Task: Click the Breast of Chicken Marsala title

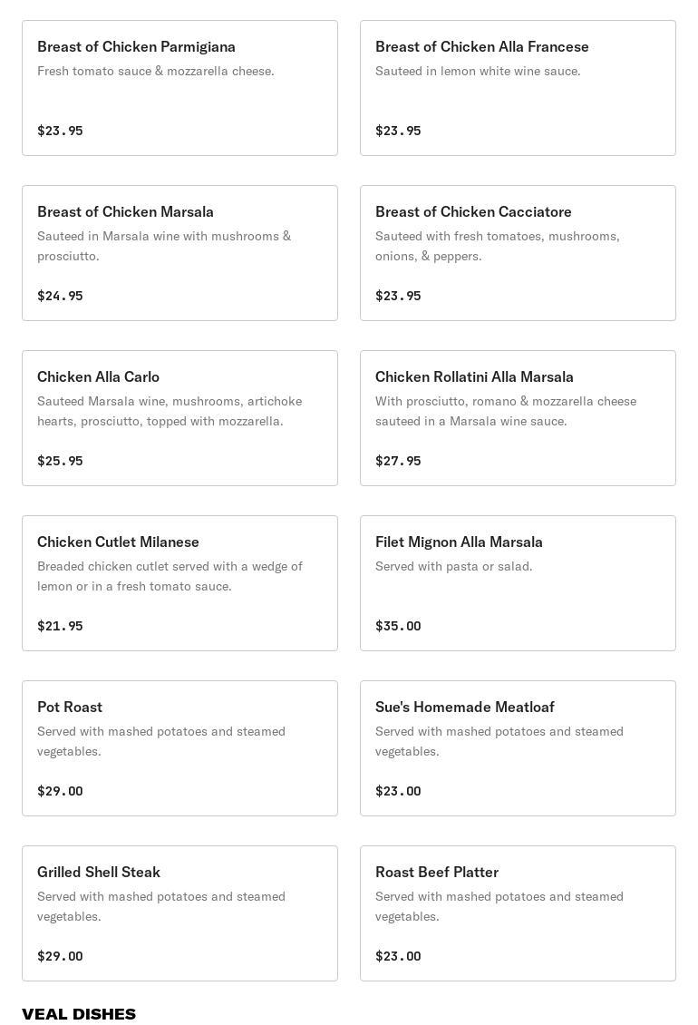Action: coord(125,211)
